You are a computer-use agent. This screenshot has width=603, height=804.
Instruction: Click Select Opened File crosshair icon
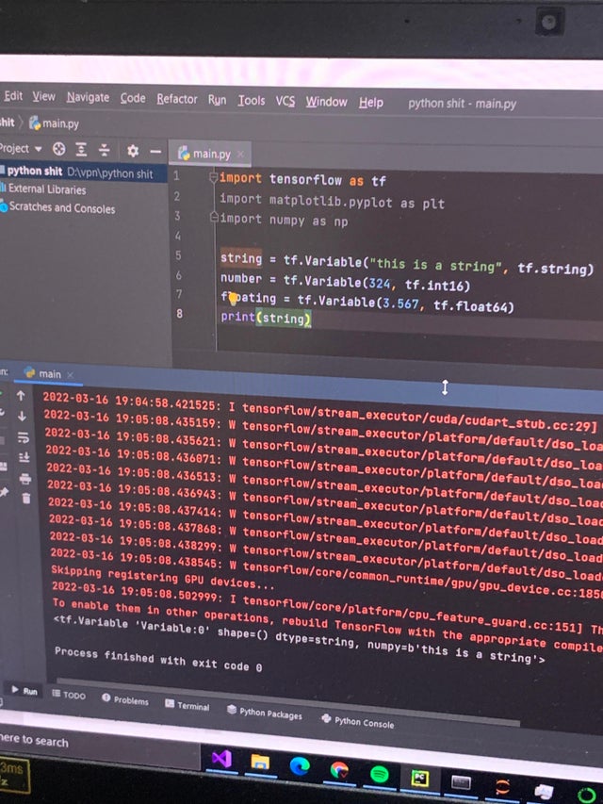click(x=59, y=149)
